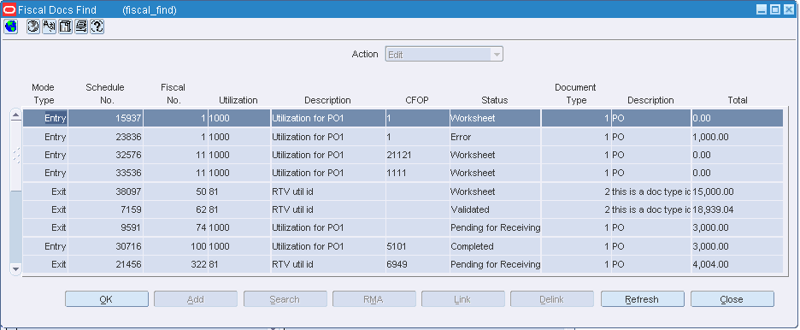Click the scroll down arrow of the list
Image resolution: width=800 pixels, height=330 pixels.
point(16,268)
